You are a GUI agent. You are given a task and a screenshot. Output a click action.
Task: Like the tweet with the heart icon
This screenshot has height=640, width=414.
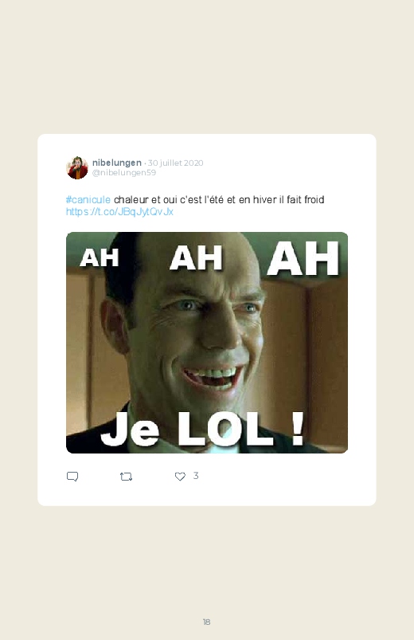[x=180, y=477]
